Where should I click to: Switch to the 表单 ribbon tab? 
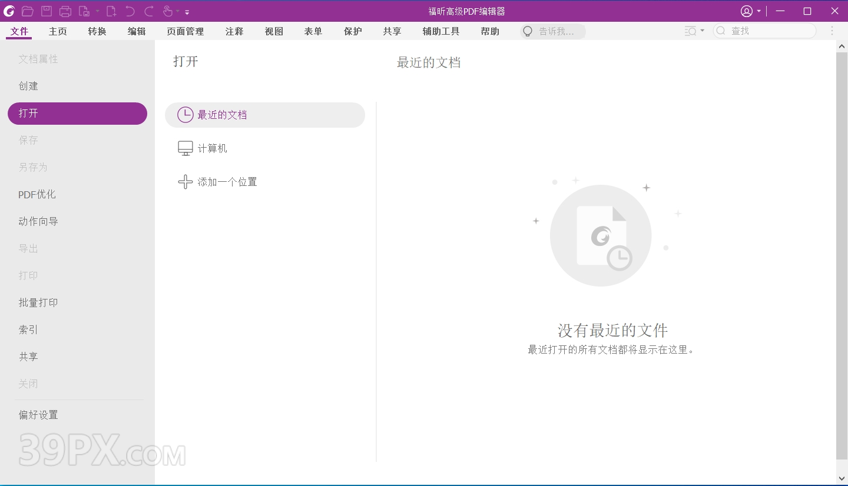[x=313, y=32]
